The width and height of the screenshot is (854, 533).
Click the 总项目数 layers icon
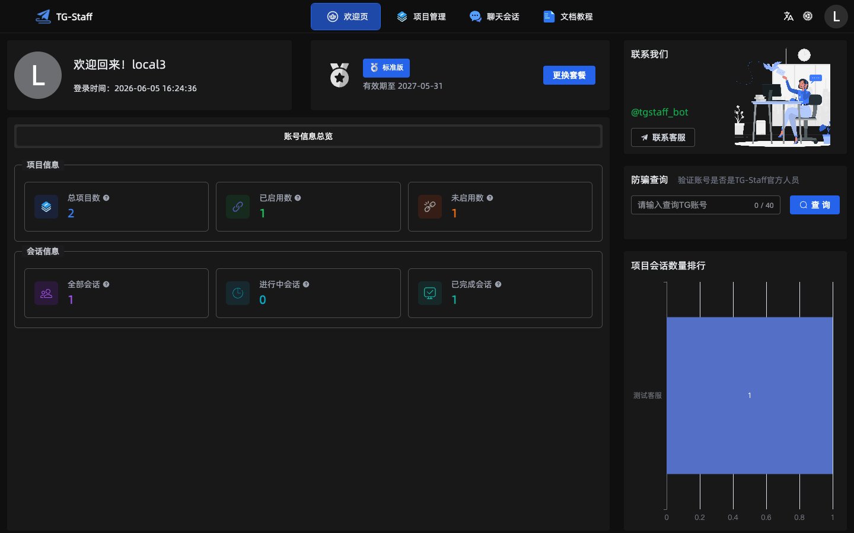pyautogui.click(x=46, y=207)
